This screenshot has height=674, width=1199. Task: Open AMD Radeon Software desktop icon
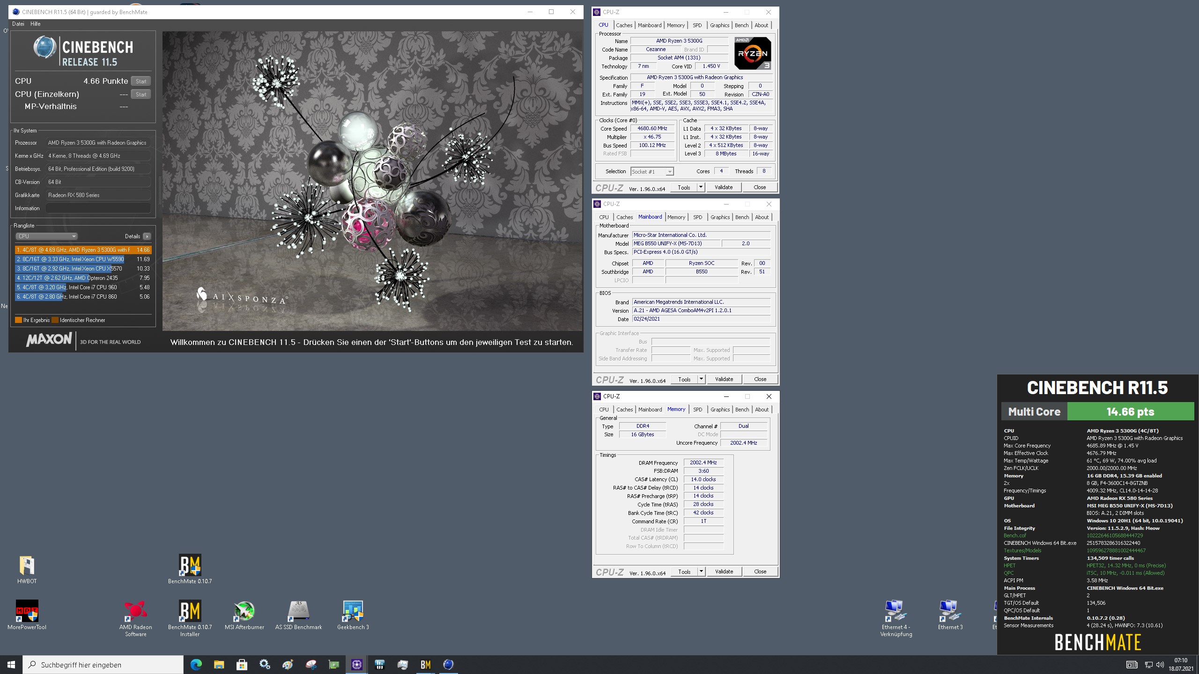point(135,618)
